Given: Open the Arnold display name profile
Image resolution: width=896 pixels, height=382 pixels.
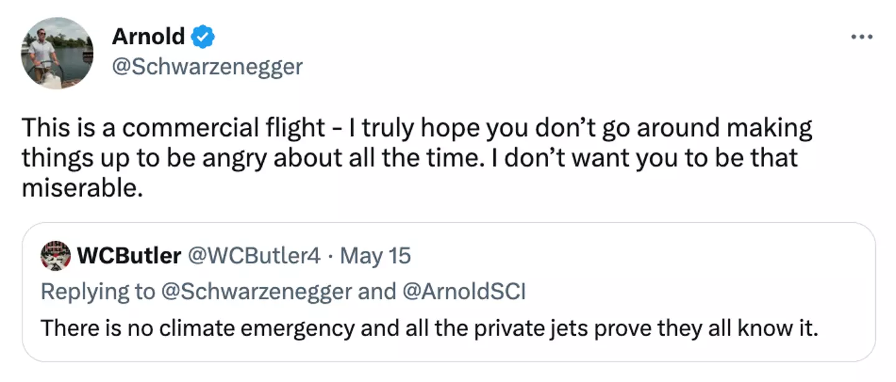Looking at the screenshot, I should click(x=148, y=37).
